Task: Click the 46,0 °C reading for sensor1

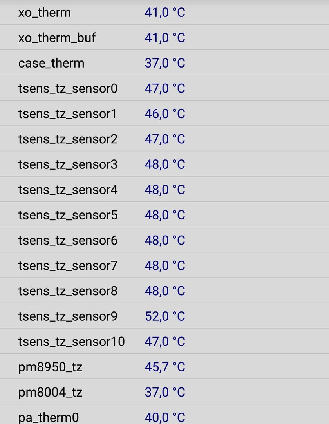Action: coord(165,113)
